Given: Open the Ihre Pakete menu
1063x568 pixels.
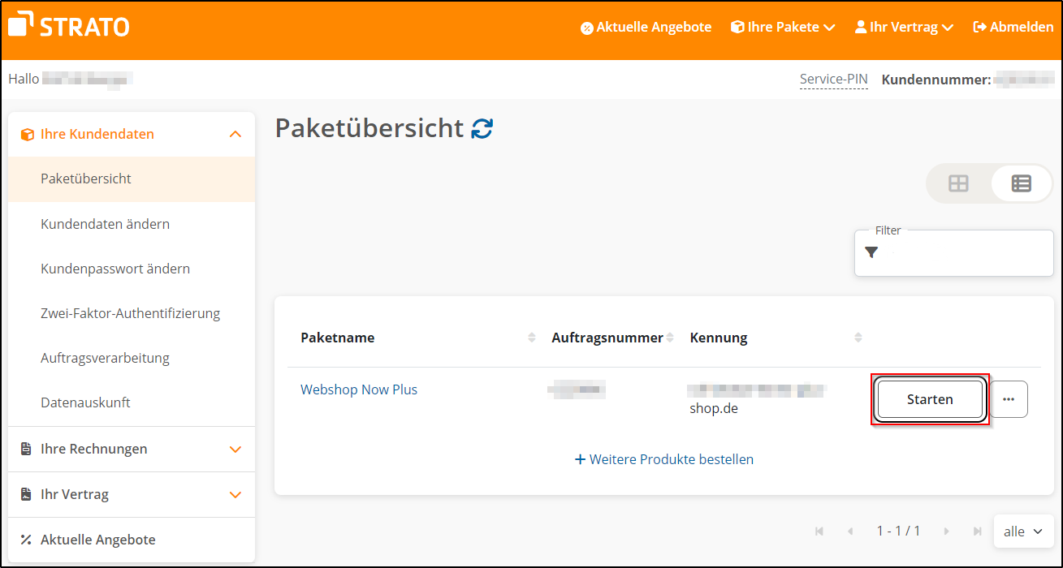Looking at the screenshot, I should [x=781, y=27].
